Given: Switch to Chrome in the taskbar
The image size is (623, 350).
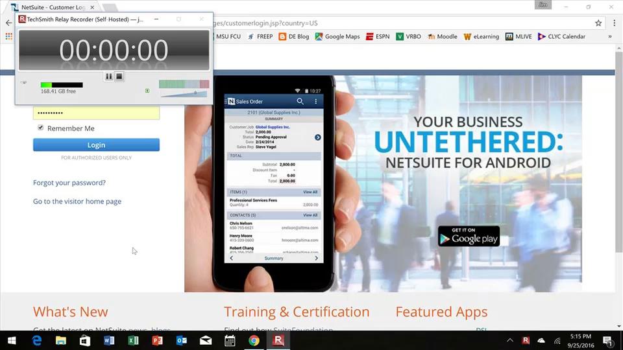Looking at the screenshot, I should pyautogui.click(x=254, y=340).
